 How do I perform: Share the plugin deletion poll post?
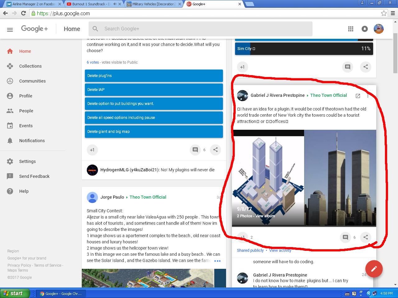click(215, 150)
